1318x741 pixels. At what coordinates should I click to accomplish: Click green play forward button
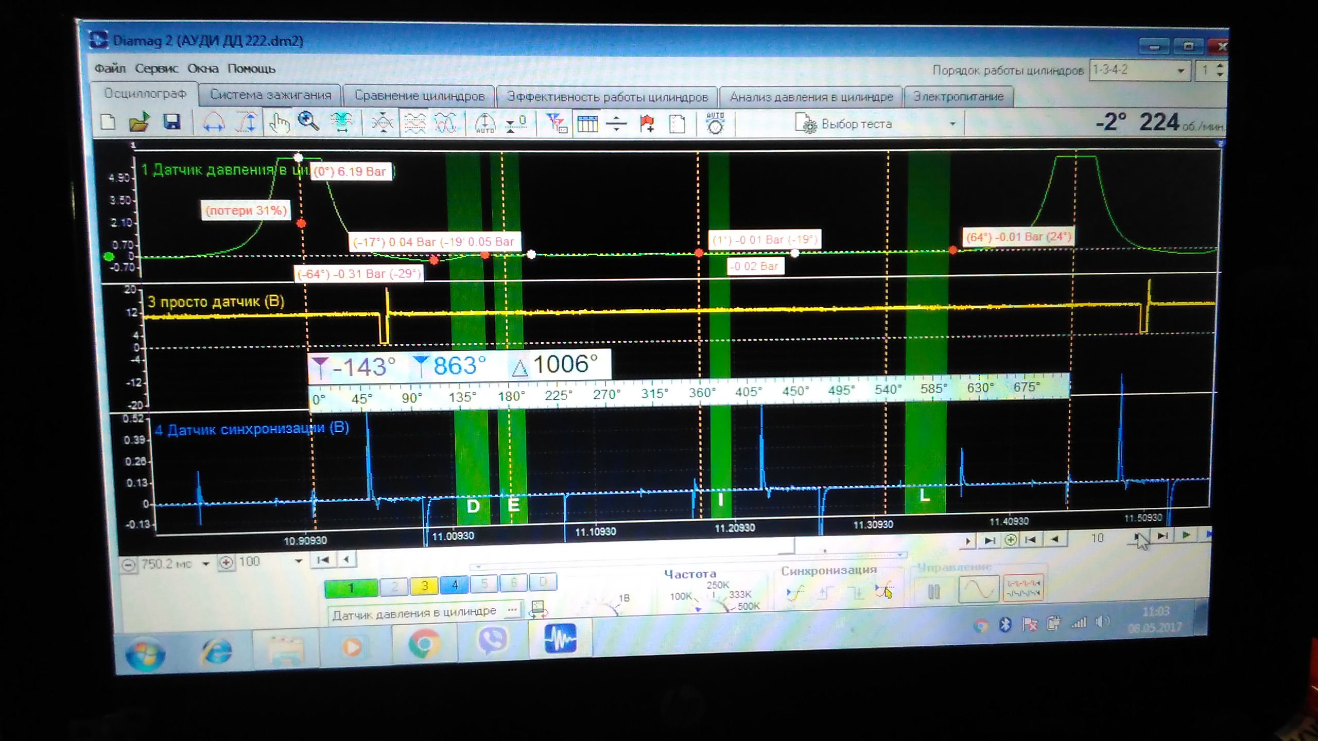pos(1186,535)
